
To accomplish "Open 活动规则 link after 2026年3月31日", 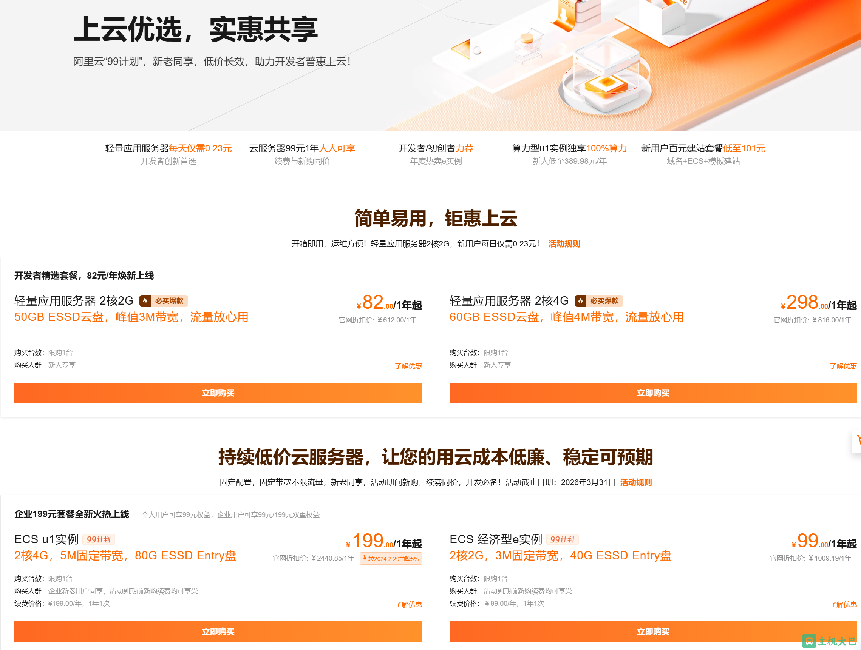I will (x=635, y=482).
